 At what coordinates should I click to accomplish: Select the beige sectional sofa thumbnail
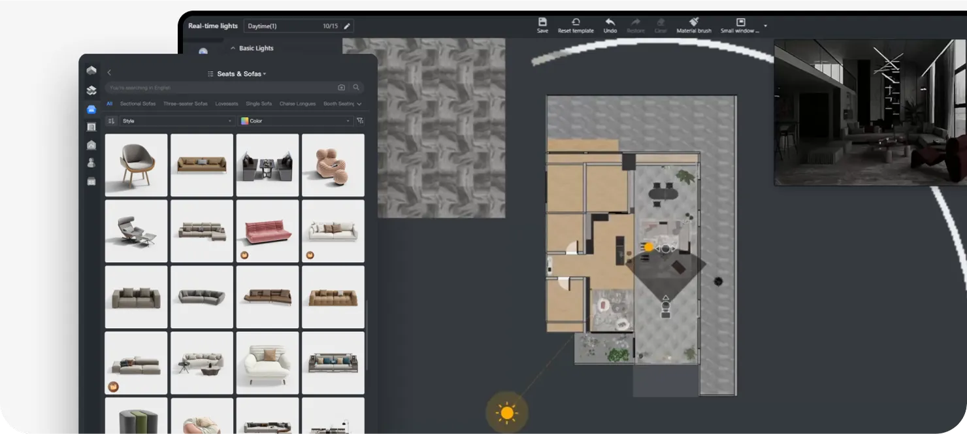202,231
